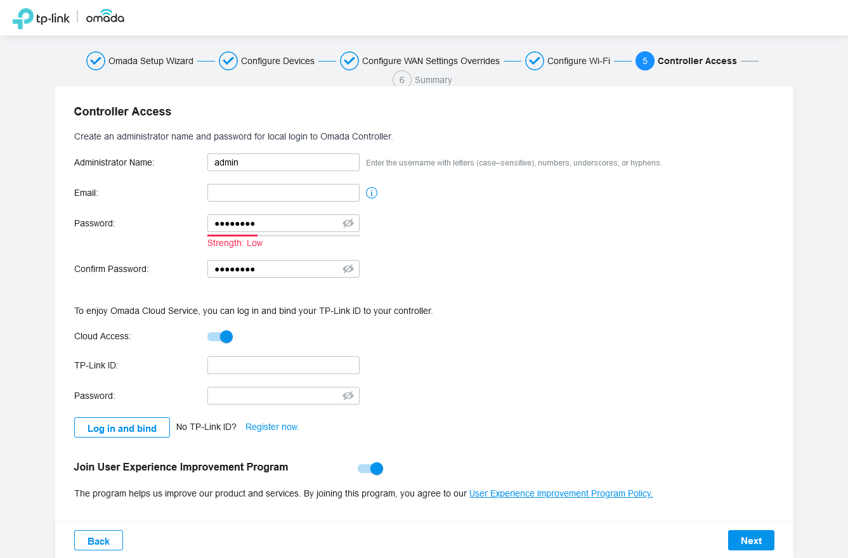Click the Configure Wi-Fi step checkmark icon

point(535,61)
